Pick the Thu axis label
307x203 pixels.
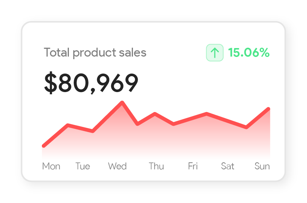click(156, 166)
